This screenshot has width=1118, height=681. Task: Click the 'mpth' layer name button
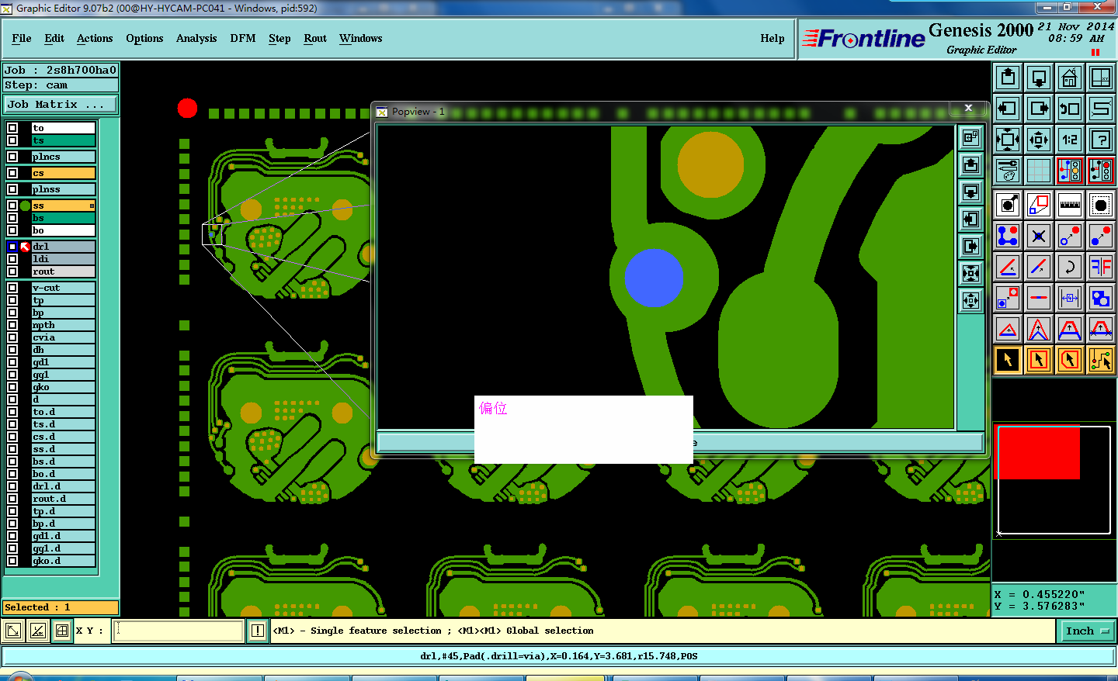tap(64, 325)
